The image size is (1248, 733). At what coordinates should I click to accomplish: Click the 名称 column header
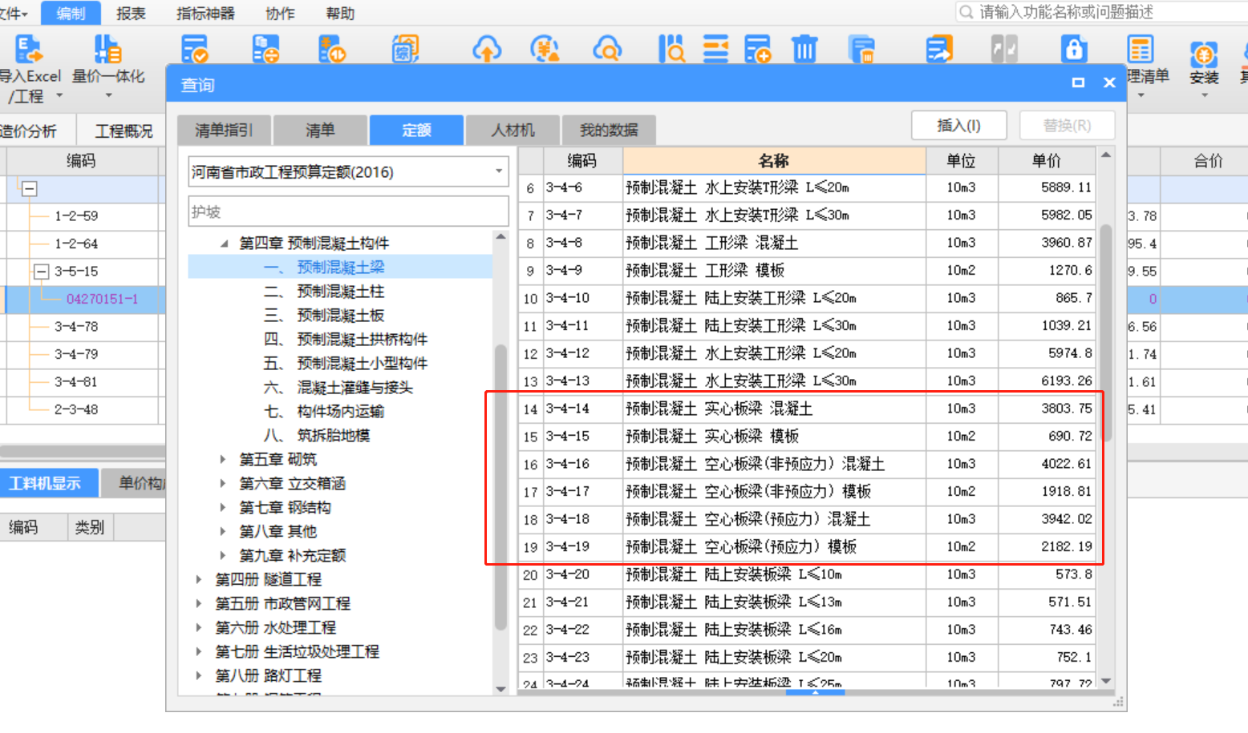774,160
